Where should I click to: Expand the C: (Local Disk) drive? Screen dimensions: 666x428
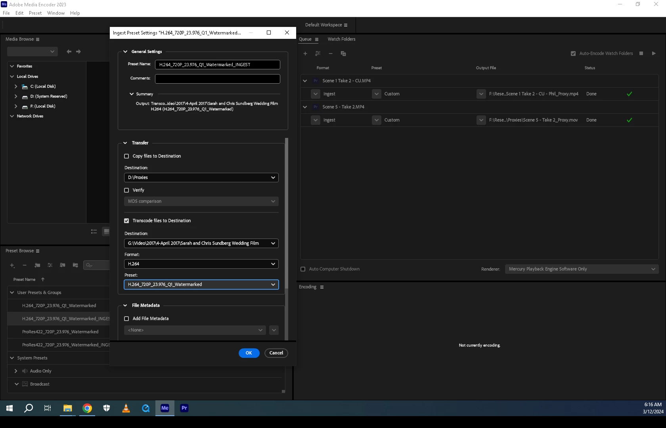click(16, 86)
